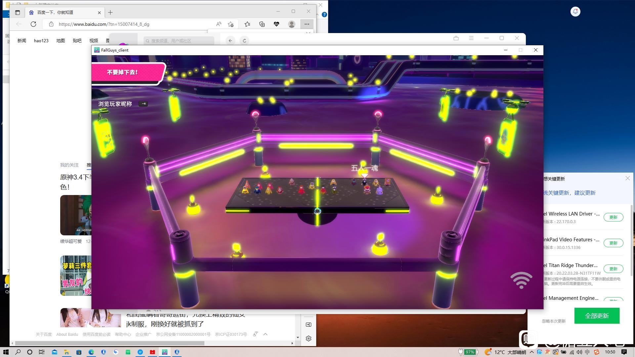Screen dimensions: 635x357
Task: Click the 全部更新 button
Action: pos(597,316)
